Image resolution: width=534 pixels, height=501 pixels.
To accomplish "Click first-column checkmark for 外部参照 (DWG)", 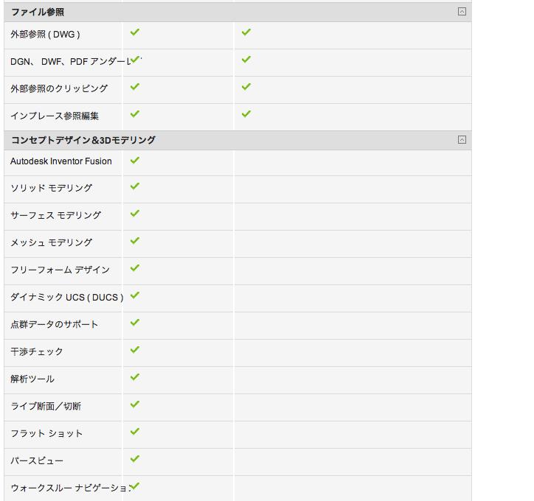I will tap(135, 32).
